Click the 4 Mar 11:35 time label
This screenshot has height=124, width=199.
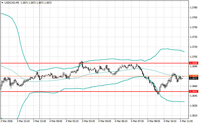(x=186, y=121)
